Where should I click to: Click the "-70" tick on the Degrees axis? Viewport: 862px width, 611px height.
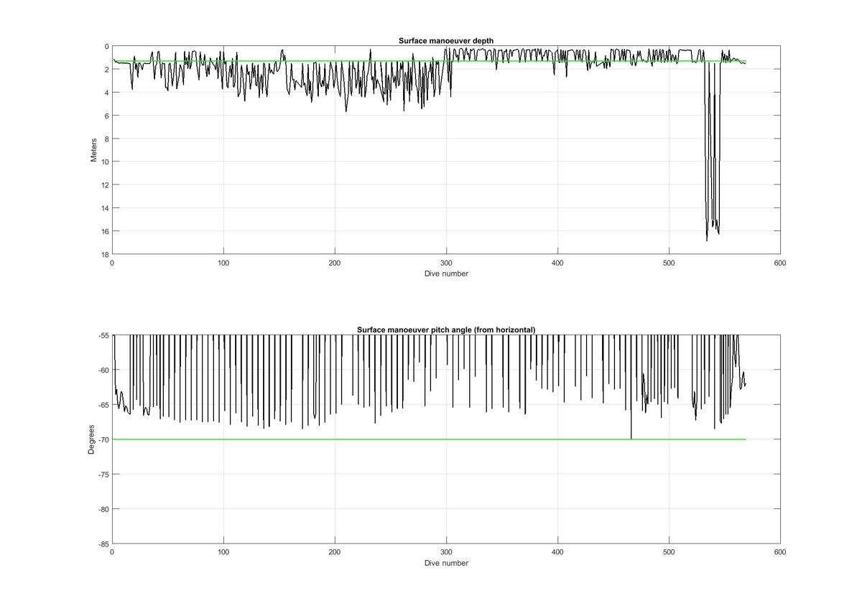pos(103,439)
